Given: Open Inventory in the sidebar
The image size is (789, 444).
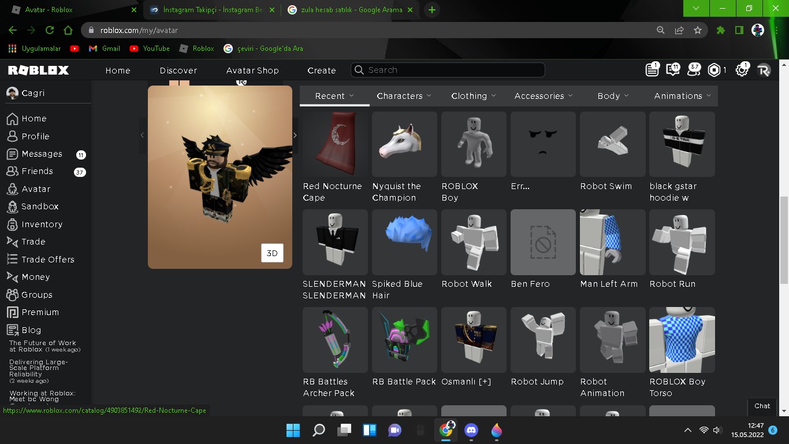Looking at the screenshot, I should tap(42, 224).
